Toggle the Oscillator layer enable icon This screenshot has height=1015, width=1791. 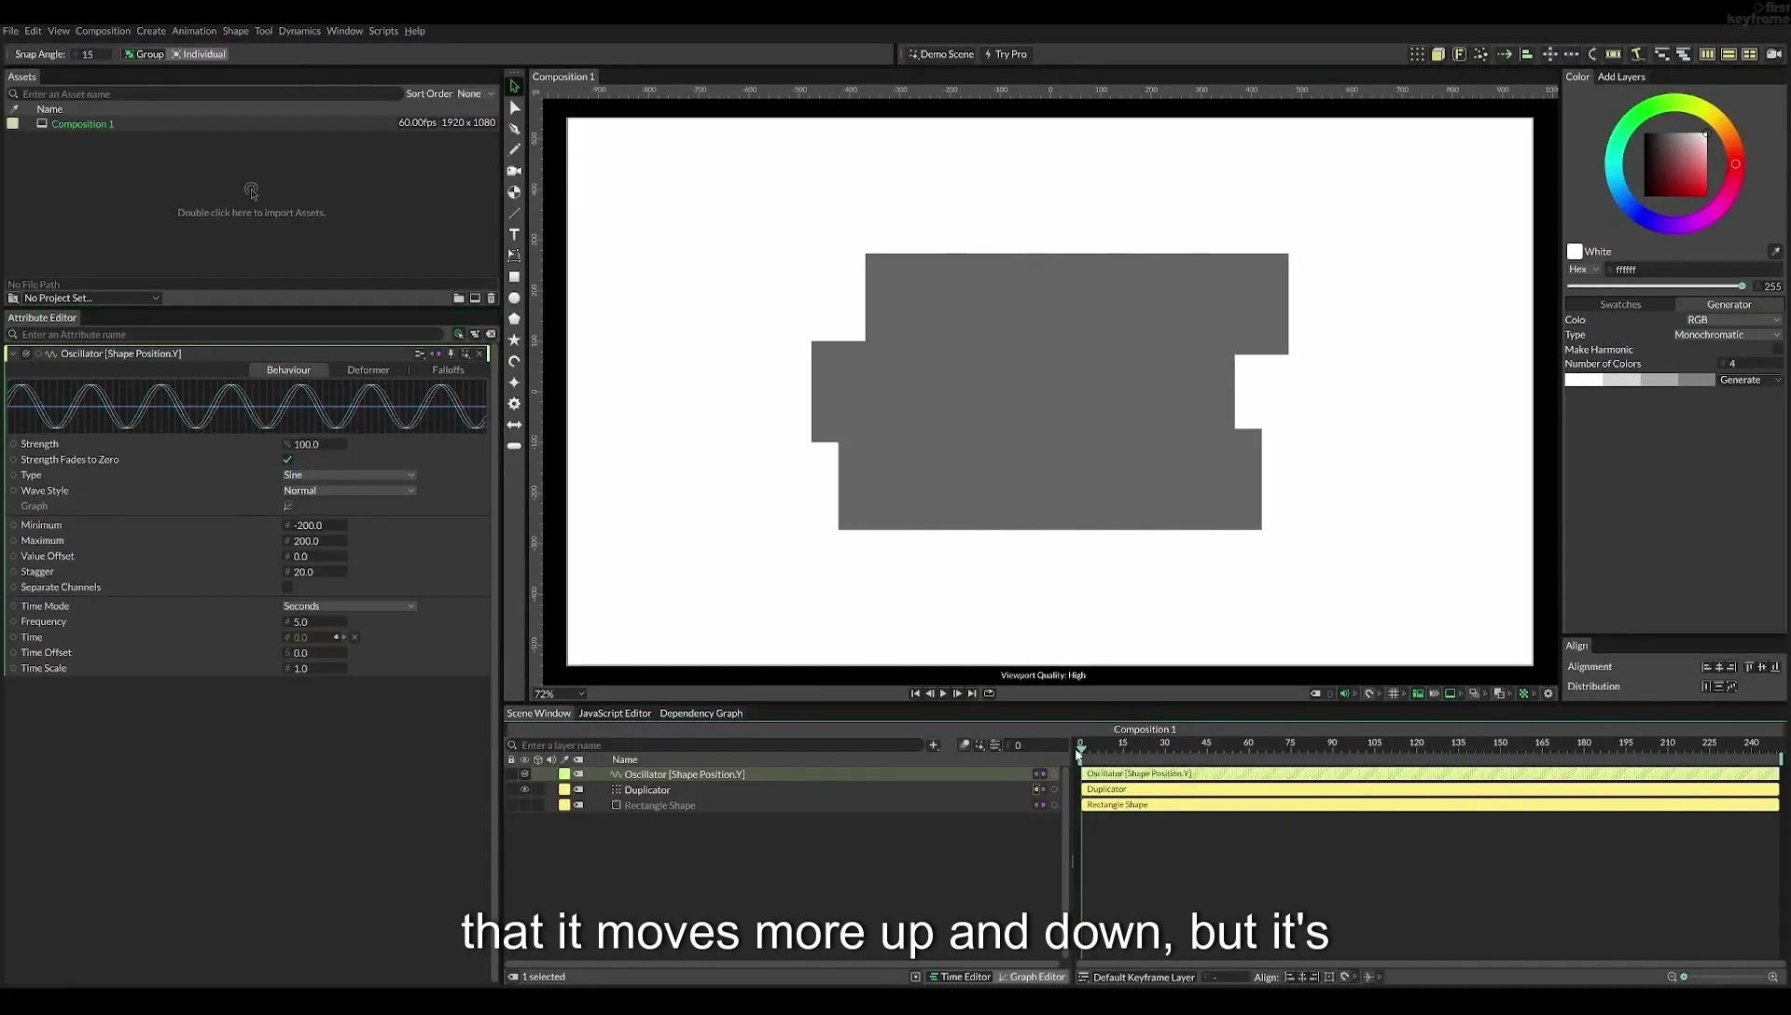(x=524, y=774)
